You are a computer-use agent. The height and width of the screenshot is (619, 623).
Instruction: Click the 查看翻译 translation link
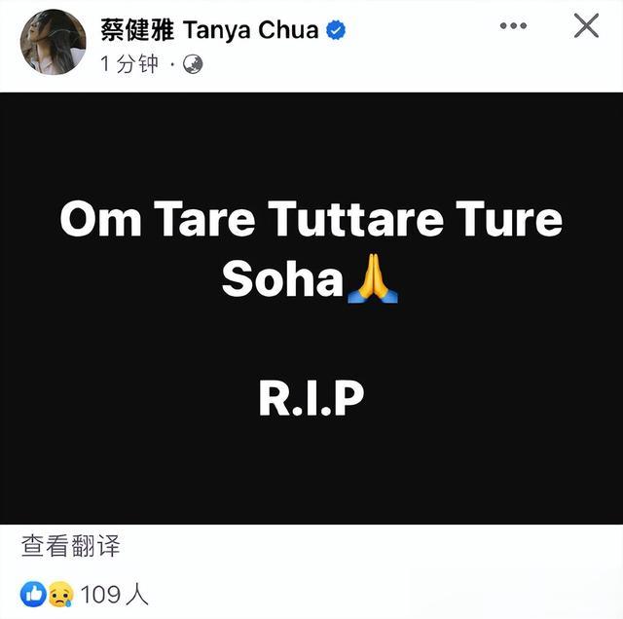point(71,545)
